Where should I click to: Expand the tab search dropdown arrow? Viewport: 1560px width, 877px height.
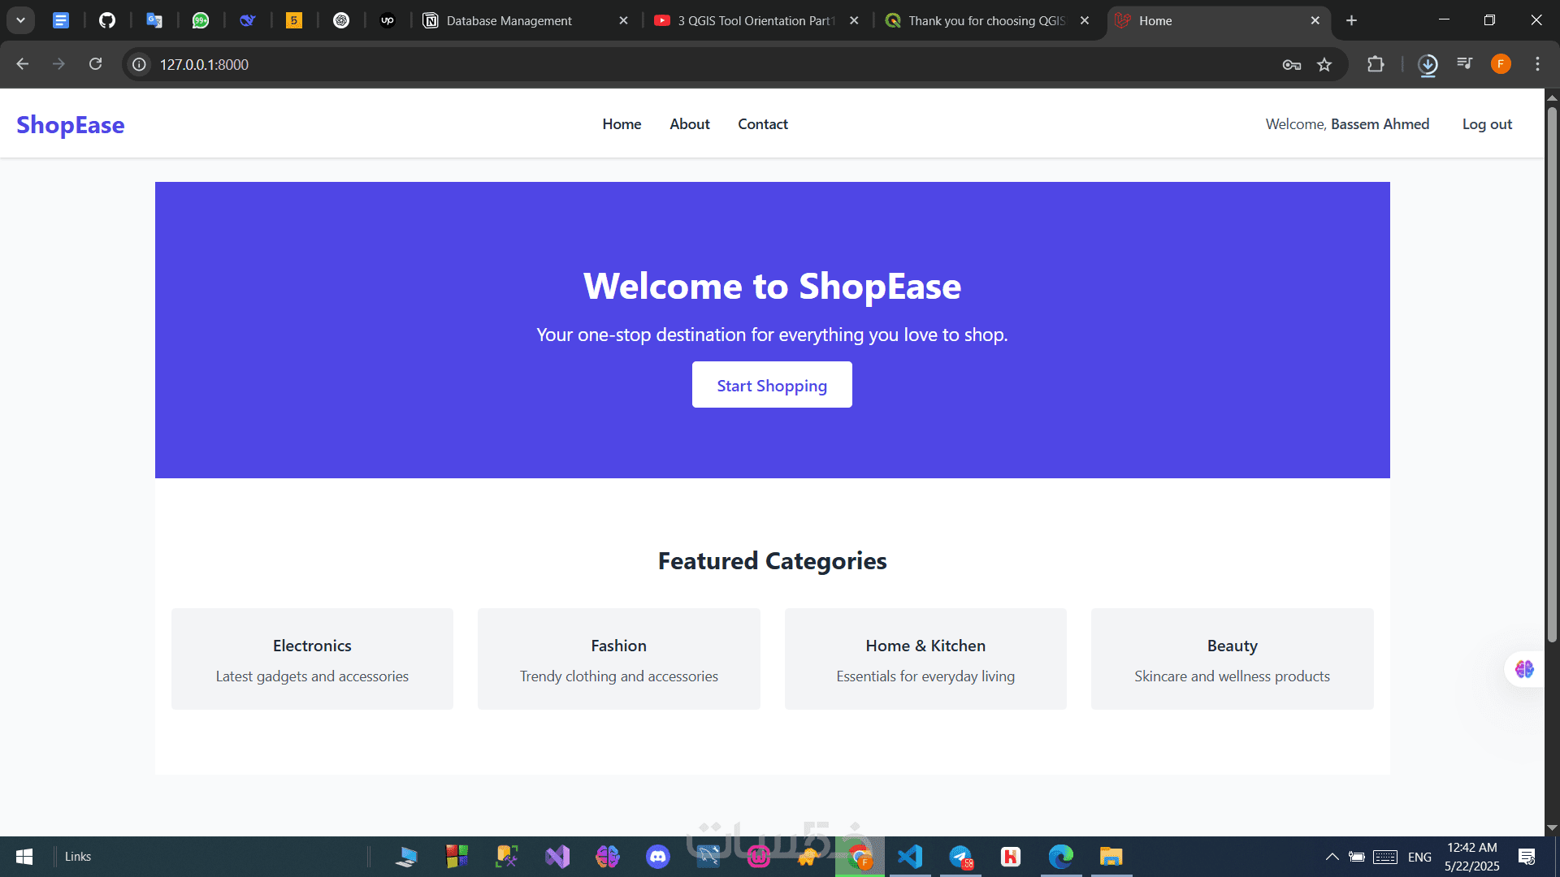coord(21,20)
